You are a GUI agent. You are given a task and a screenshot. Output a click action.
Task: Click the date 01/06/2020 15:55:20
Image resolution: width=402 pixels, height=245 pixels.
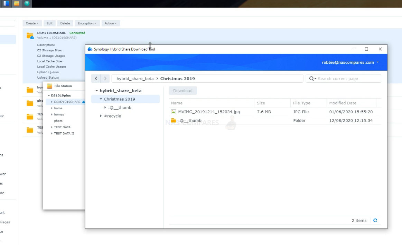click(351, 112)
